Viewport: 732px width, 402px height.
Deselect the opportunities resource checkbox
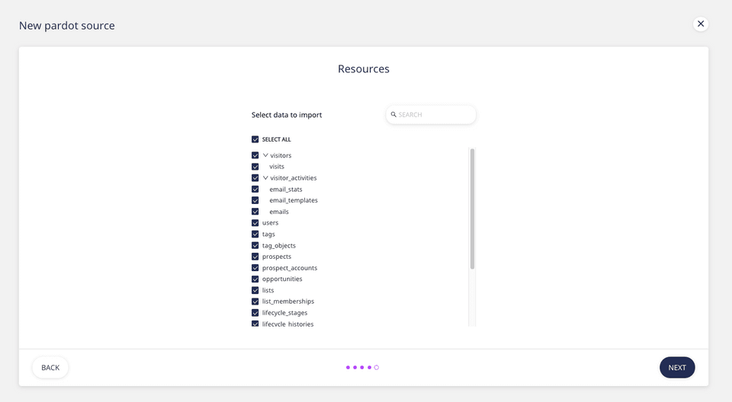click(x=255, y=279)
